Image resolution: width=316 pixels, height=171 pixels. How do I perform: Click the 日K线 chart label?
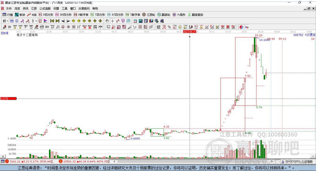point(5,33)
